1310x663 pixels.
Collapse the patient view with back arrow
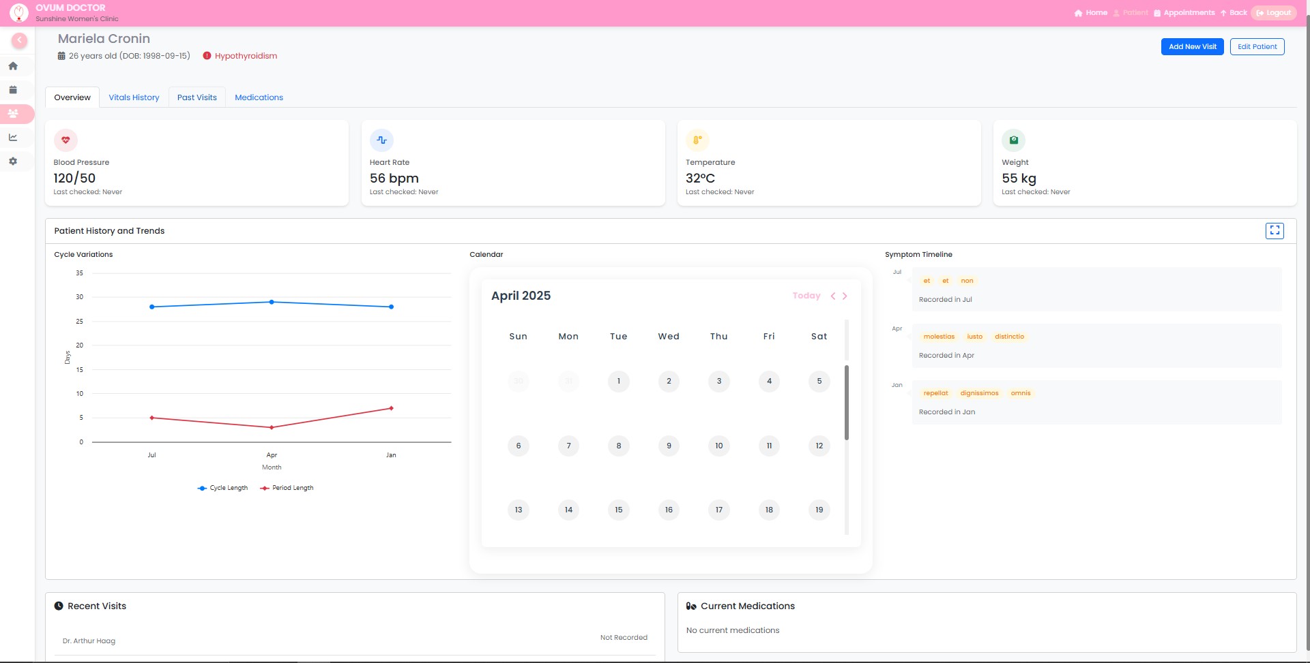click(x=19, y=41)
